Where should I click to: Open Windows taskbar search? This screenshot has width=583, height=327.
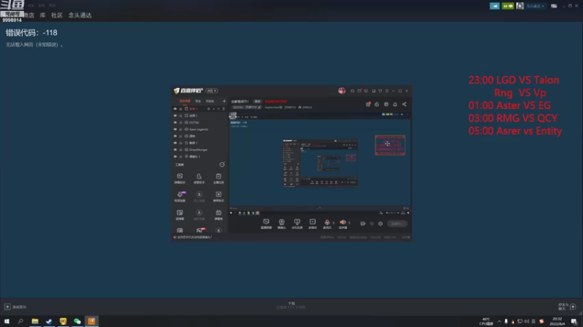pyautogui.click(x=20, y=321)
